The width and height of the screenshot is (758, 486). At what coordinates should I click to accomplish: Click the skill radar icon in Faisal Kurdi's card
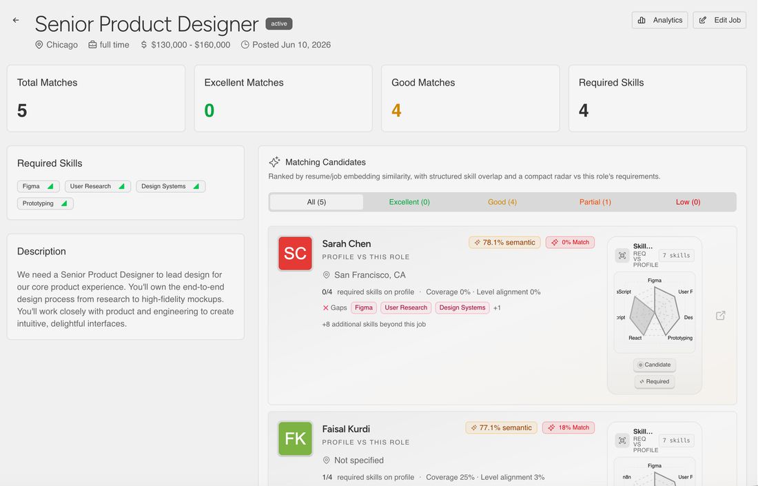[622, 441]
